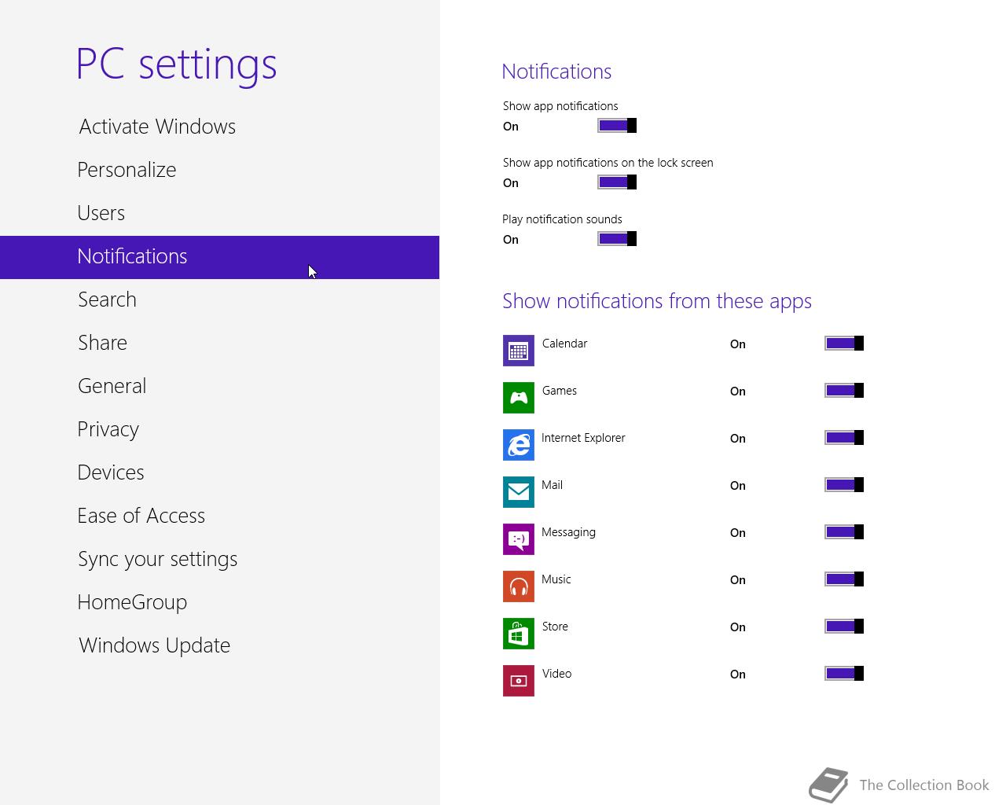Switch off Games notifications toggle
This screenshot has width=1006, height=805.
pyautogui.click(x=844, y=391)
